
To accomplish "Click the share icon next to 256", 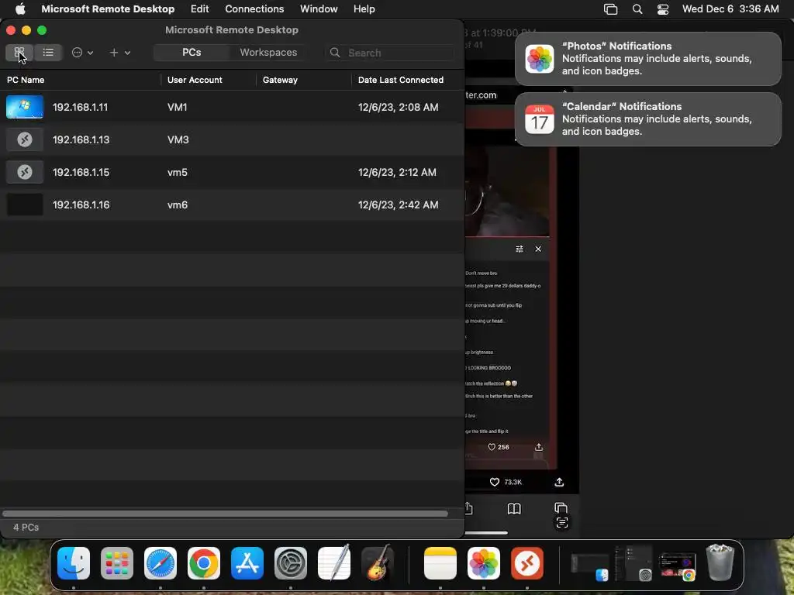I will (539, 447).
